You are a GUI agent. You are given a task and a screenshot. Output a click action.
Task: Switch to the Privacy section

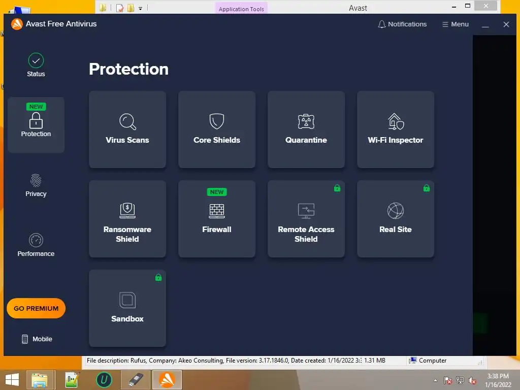tap(36, 185)
